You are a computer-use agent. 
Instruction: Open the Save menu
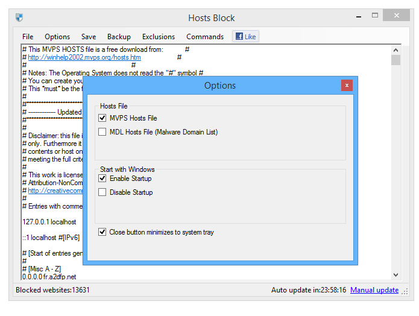pos(89,37)
